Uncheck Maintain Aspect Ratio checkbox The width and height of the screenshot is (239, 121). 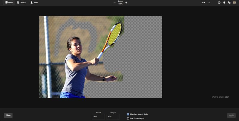[x=128, y=114]
